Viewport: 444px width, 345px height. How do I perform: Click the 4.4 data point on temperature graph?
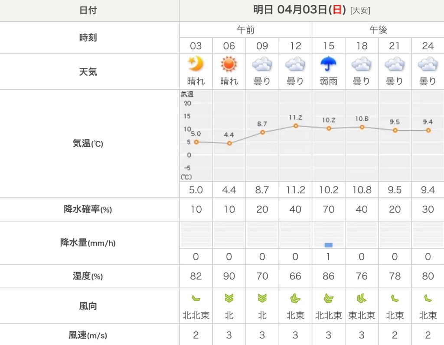[x=229, y=143]
